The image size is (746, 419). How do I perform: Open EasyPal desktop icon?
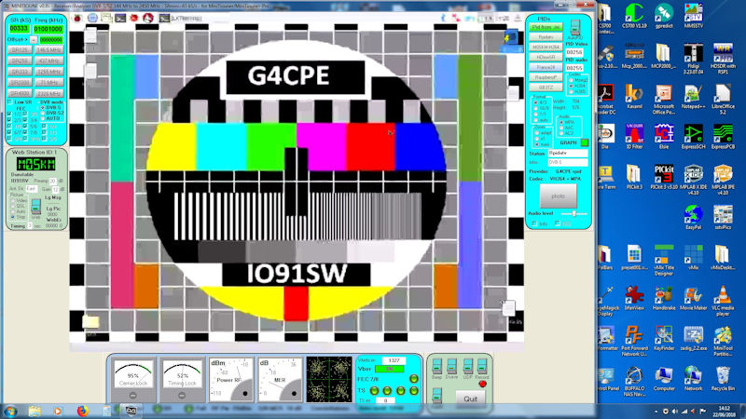(x=693, y=218)
